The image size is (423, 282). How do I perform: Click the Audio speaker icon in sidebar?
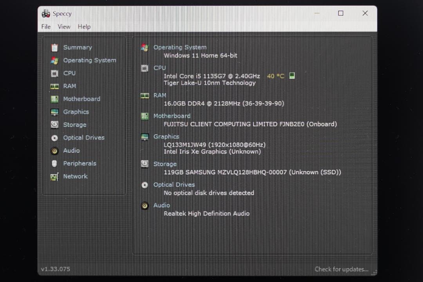click(54, 151)
